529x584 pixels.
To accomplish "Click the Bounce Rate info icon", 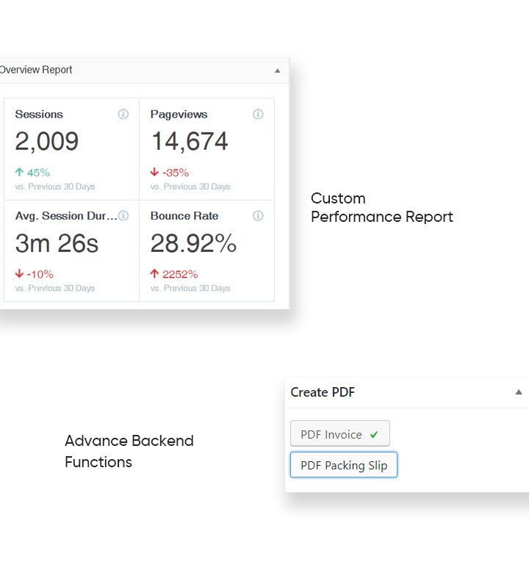I will click(258, 216).
